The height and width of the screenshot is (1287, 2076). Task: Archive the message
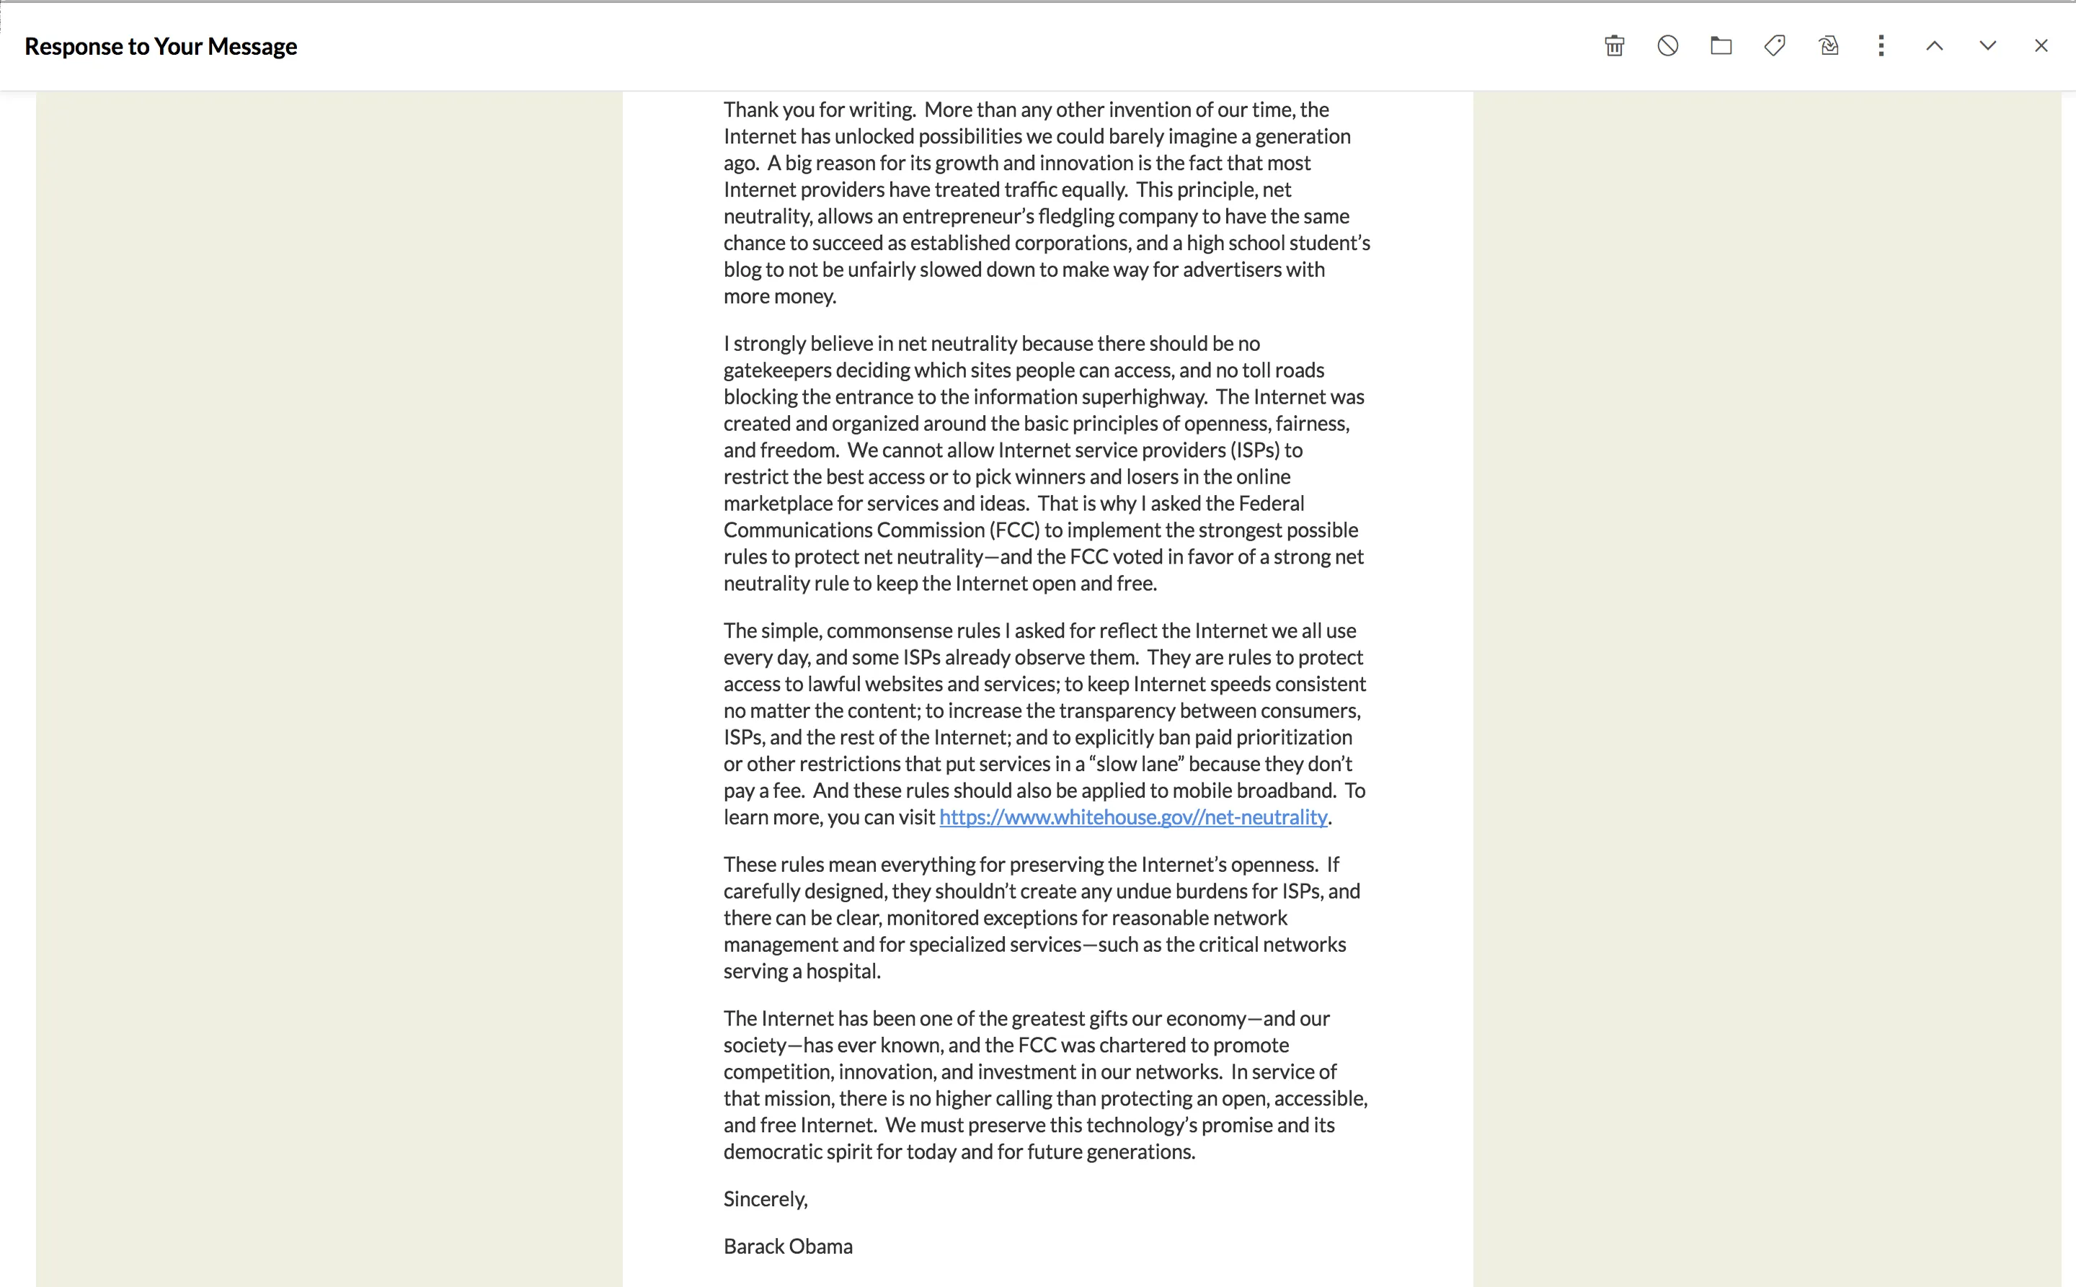[1828, 45]
